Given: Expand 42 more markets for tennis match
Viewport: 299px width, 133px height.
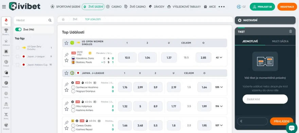Looking at the screenshot, I should (219, 57).
